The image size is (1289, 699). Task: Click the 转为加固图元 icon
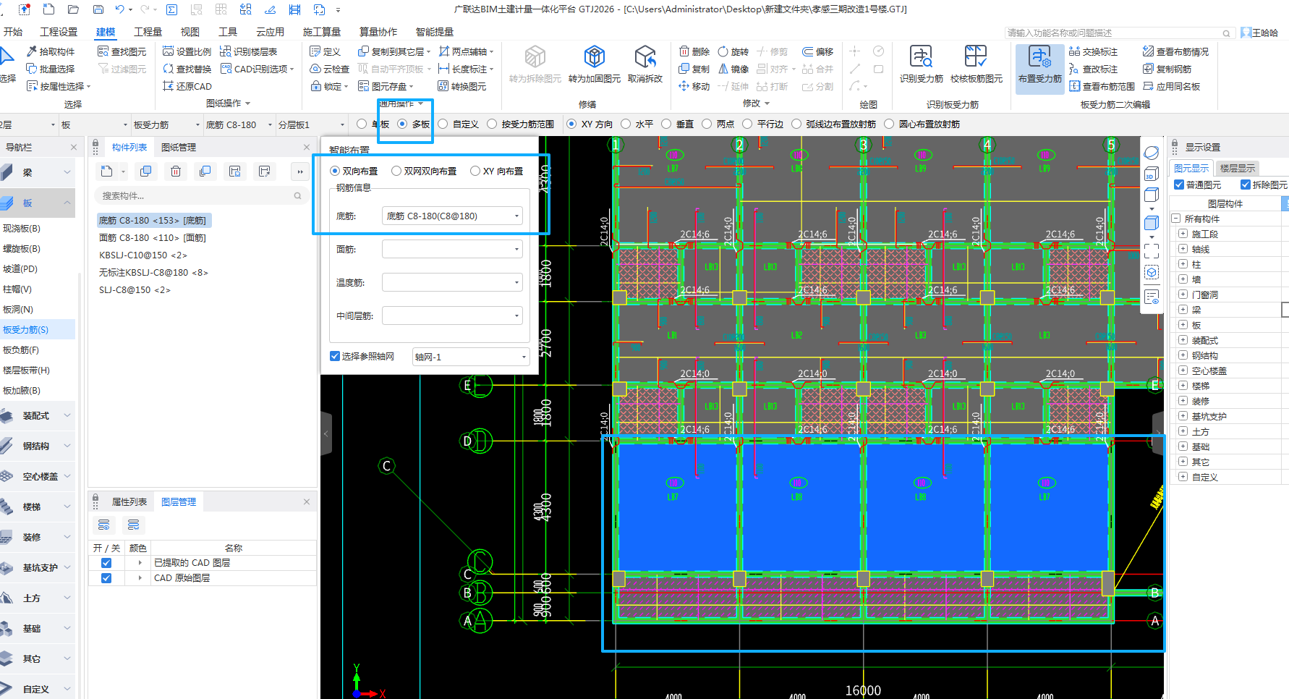[x=594, y=57]
